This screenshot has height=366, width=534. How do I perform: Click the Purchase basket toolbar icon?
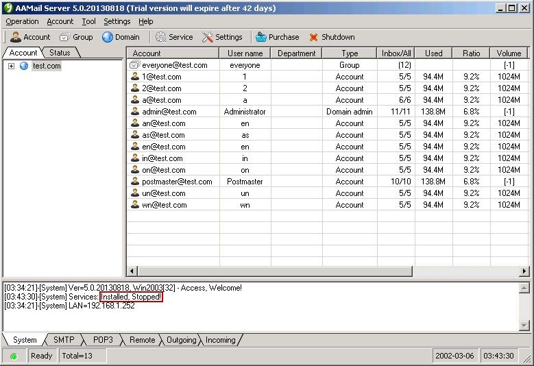click(x=261, y=37)
